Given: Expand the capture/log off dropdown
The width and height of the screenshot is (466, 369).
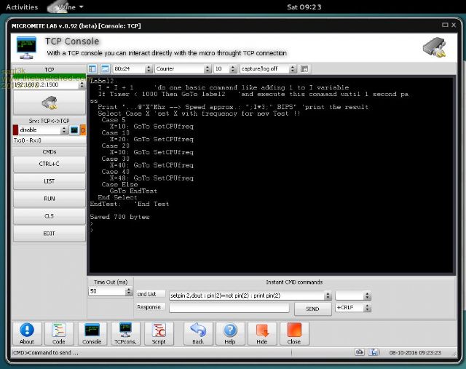Looking at the screenshot, I should 268,68.
